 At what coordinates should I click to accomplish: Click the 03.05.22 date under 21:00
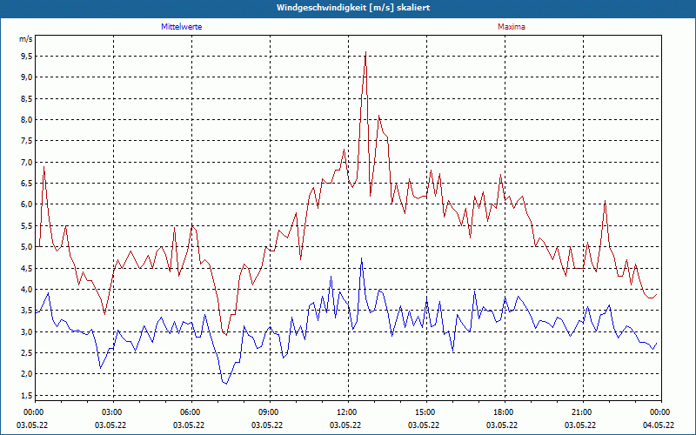click(580, 425)
